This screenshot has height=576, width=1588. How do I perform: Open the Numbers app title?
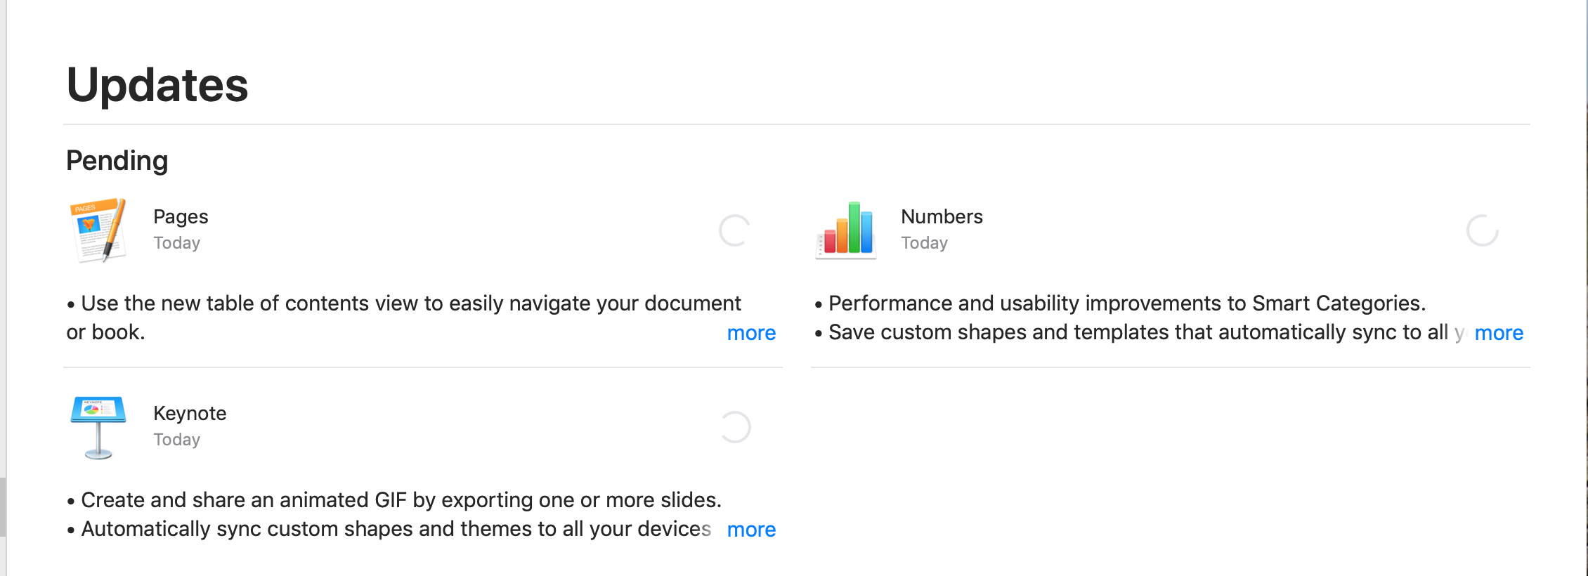942,217
